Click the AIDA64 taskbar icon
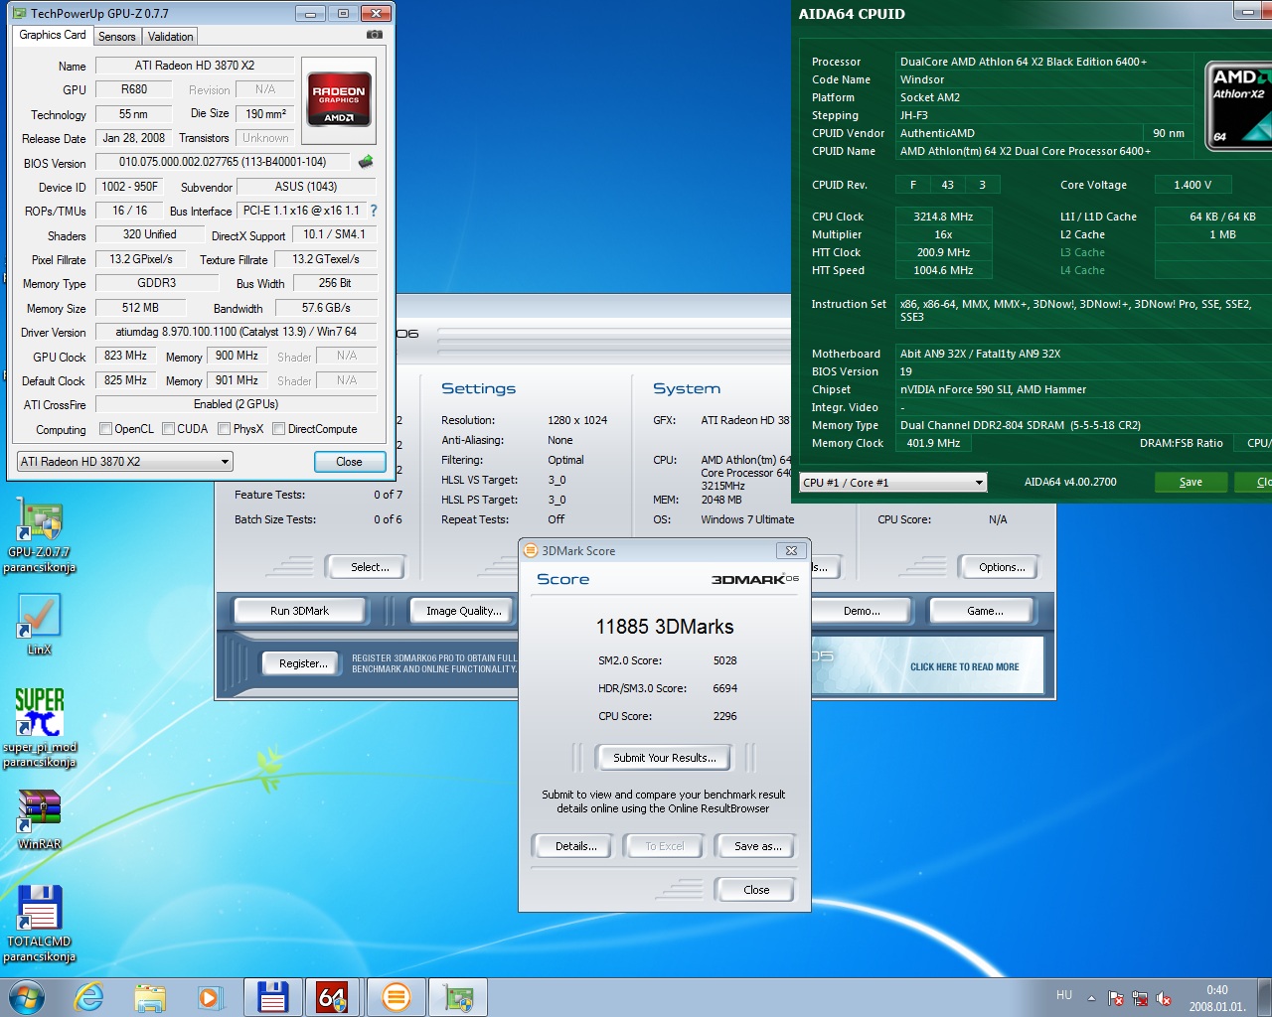 332,997
